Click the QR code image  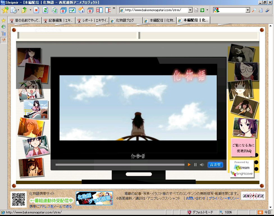pos(19,199)
